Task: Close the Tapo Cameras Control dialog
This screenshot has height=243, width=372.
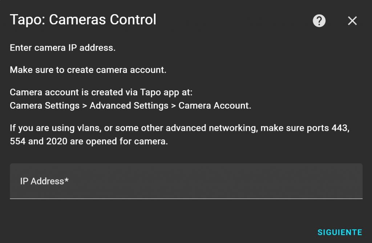Action: 352,21
